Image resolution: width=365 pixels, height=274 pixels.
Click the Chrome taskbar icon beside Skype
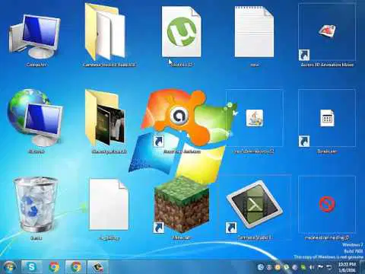click(54, 267)
